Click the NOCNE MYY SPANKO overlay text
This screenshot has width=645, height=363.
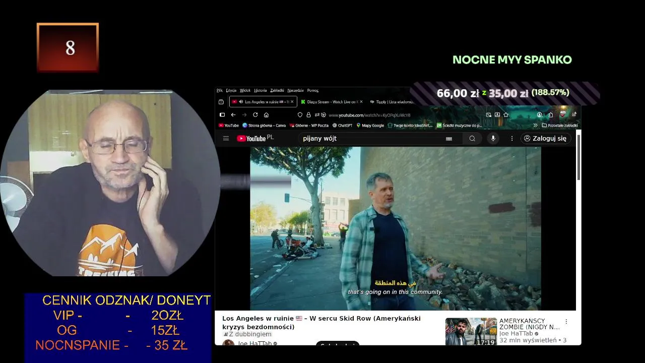(x=512, y=60)
